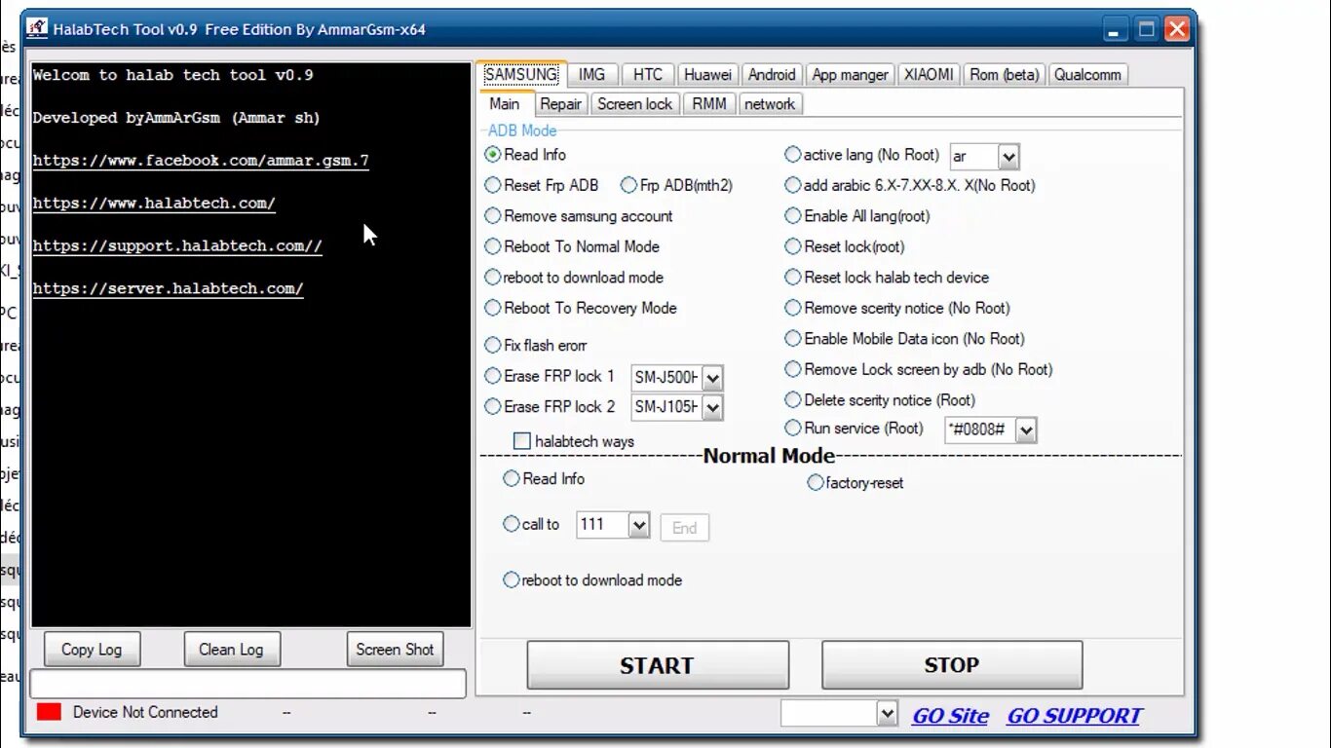Image resolution: width=1331 pixels, height=748 pixels.
Task: Click the empty text field below log buttons
Action: (248, 684)
